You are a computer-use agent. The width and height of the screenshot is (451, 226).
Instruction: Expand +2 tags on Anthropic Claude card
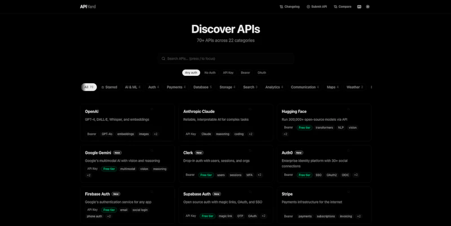[250, 134]
